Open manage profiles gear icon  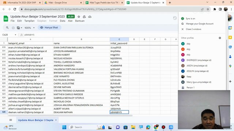pos(220,38)
